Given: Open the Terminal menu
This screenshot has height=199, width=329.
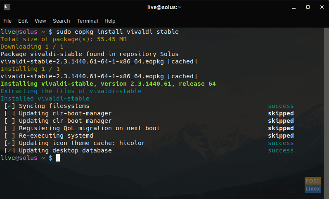Looking at the screenshot, I should click(x=87, y=21).
